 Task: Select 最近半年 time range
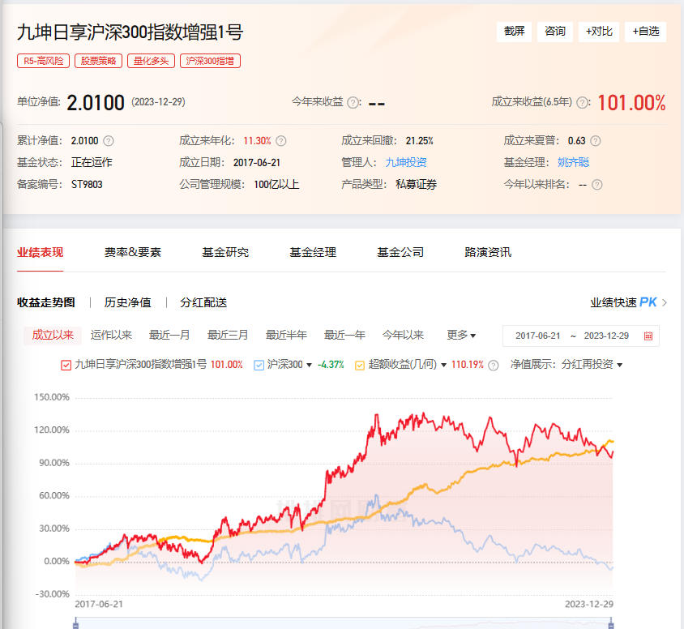coord(287,335)
